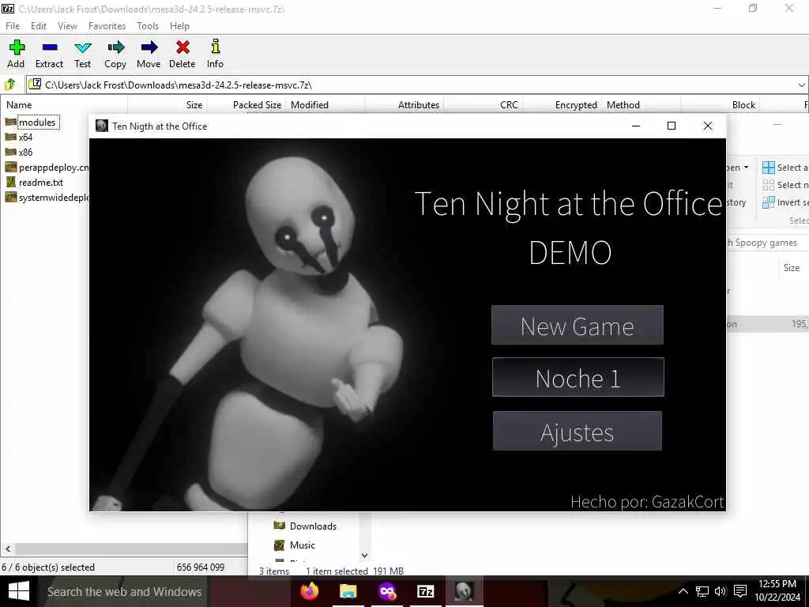The height and width of the screenshot is (607, 809).
Task: Click the game's taskbar icon
Action: [463, 591]
